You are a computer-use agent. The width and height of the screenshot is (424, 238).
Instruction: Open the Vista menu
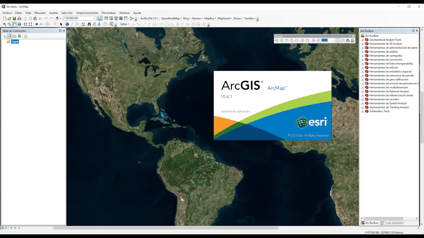(x=28, y=13)
